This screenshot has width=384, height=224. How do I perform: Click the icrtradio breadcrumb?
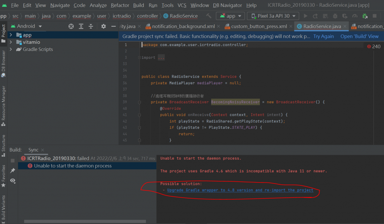click(122, 16)
